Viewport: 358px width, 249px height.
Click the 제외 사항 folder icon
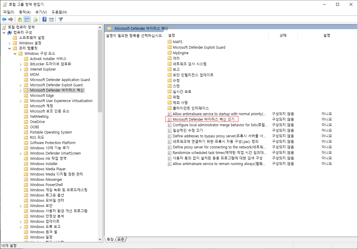[x=170, y=103]
